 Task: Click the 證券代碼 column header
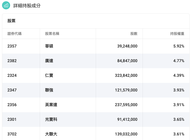[x=14, y=34]
